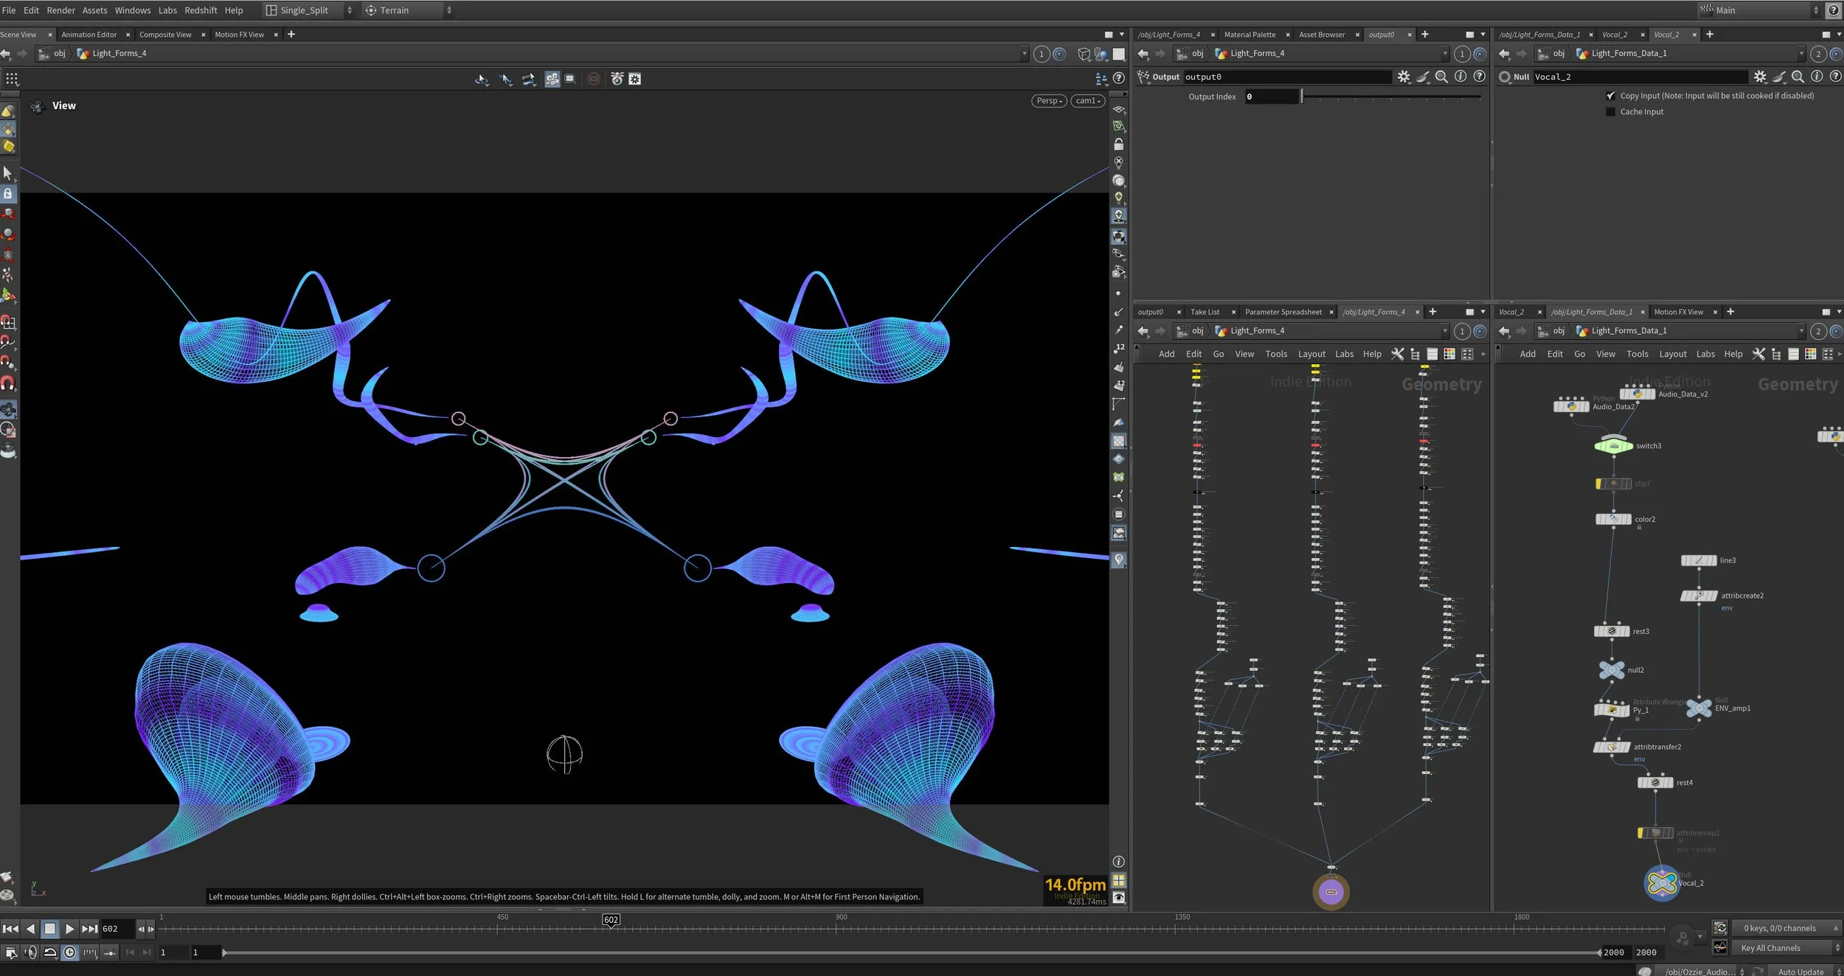The height and width of the screenshot is (976, 1844).
Task: Click the Auto Update button
Action: [x=1800, y=972]
